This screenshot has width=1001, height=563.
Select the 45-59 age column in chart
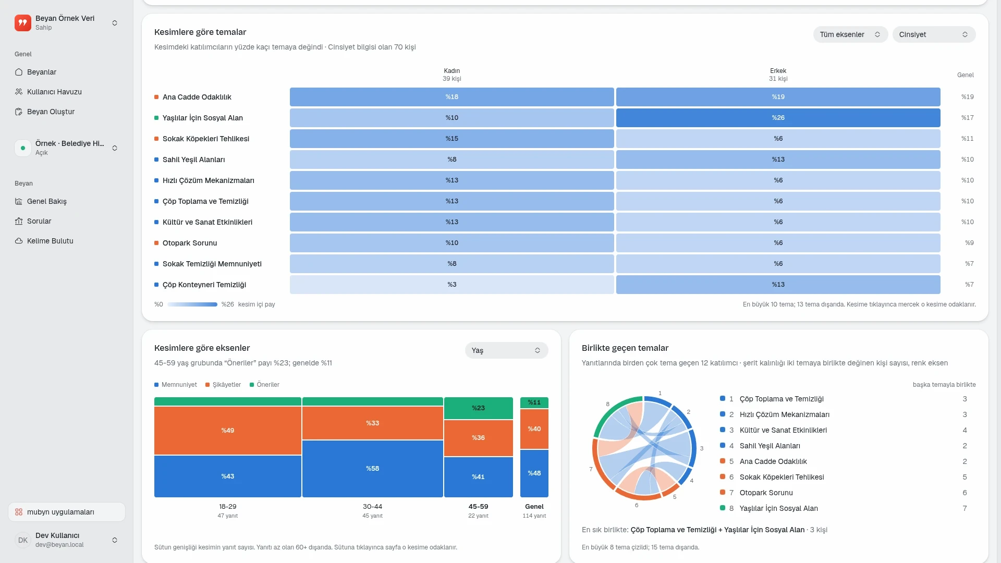(478, 447)
